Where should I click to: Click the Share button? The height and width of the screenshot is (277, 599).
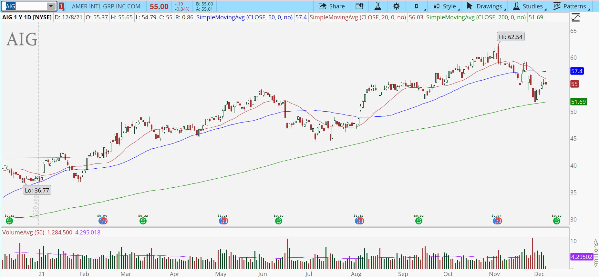332,6
